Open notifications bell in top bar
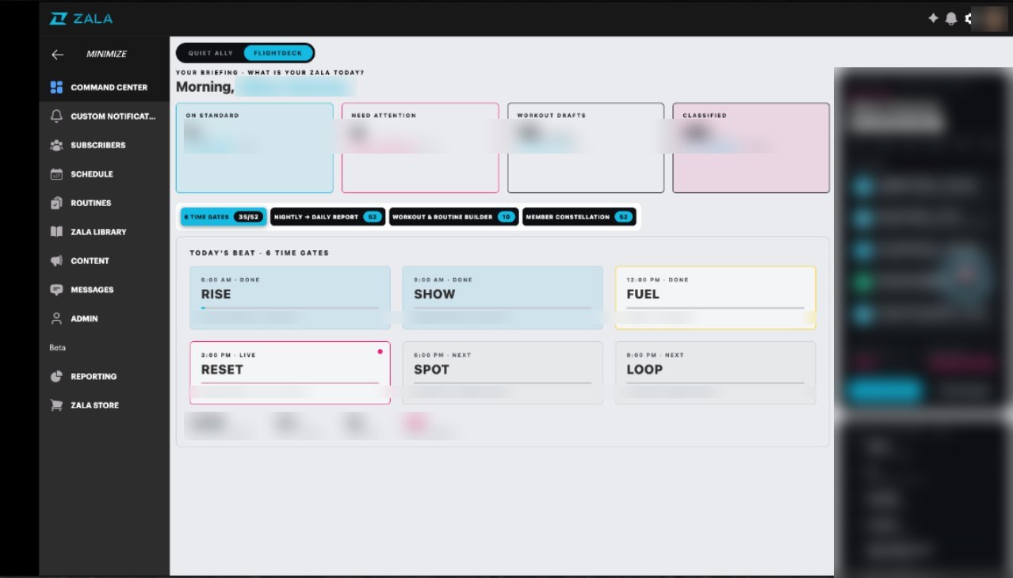Screen dimensions: 1013x578 pos(951,18)
